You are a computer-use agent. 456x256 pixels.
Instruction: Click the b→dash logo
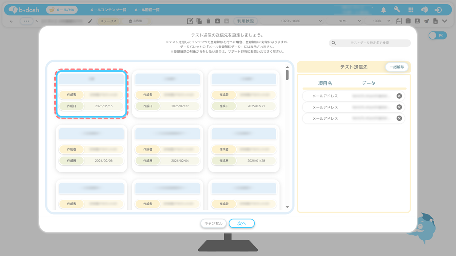click(24, 10)
